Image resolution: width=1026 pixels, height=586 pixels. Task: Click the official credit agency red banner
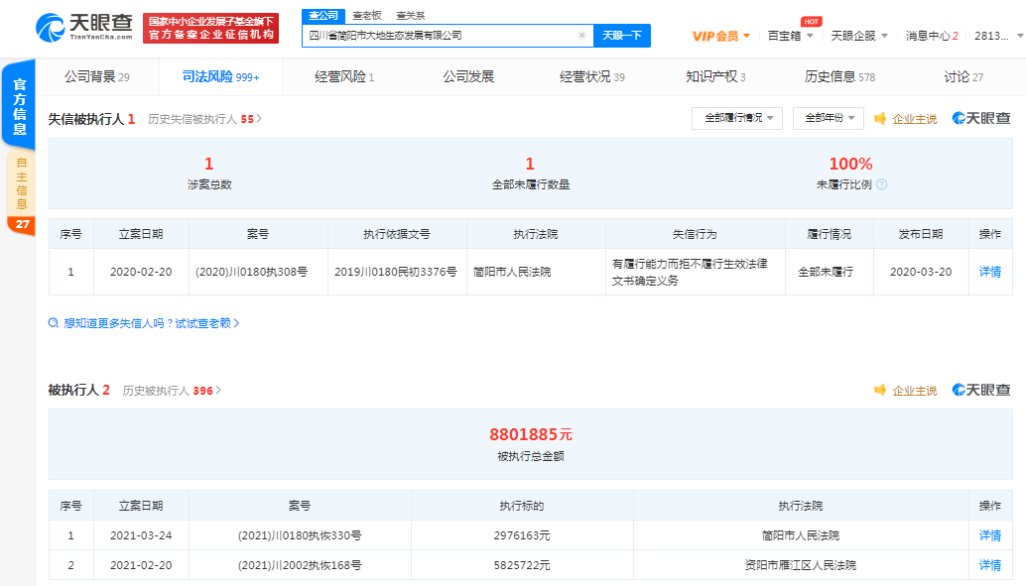tap(210, 28)
